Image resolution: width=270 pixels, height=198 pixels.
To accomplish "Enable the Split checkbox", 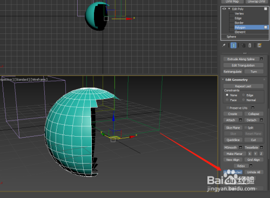I will (246, 128).
